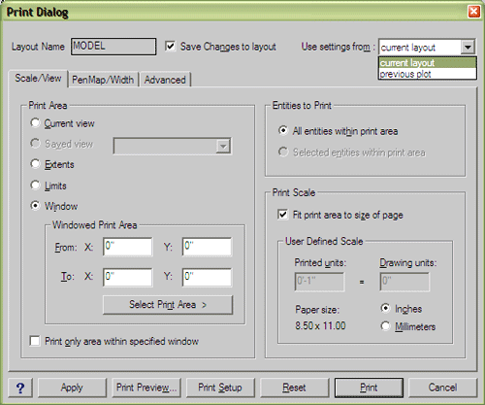The width and height of the screenshot is (485, 405).
Task: Pick current layout in the dropdown list
Action: tap(428, 62)
